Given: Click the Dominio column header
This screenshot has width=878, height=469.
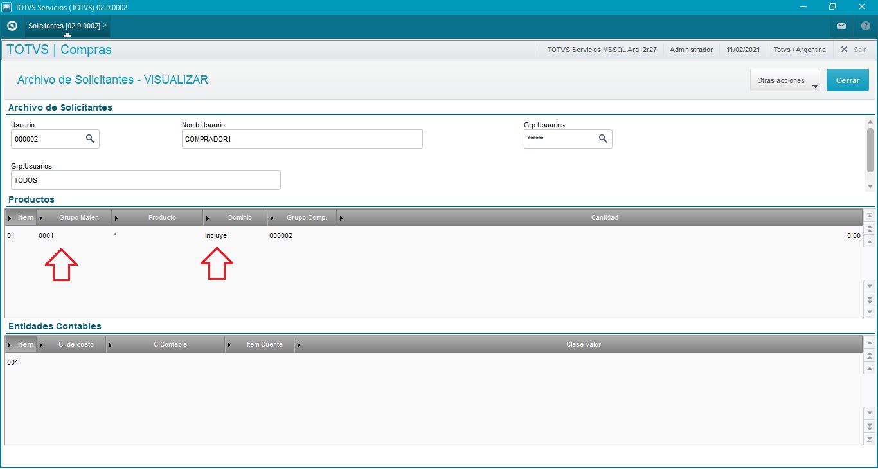Looking at the screenshot, I should (235, 217).
